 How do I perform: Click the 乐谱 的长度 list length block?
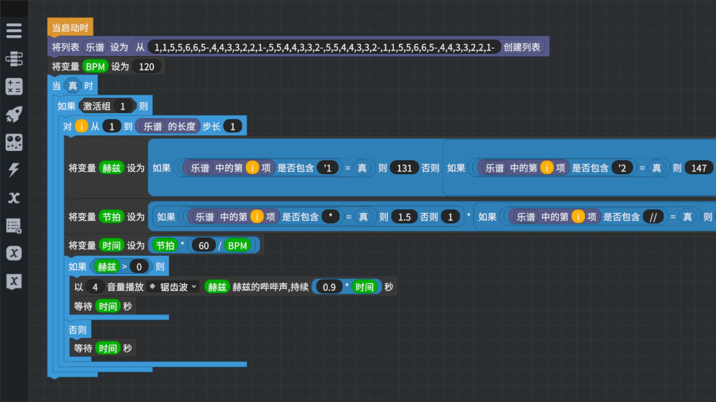(168, 127)
